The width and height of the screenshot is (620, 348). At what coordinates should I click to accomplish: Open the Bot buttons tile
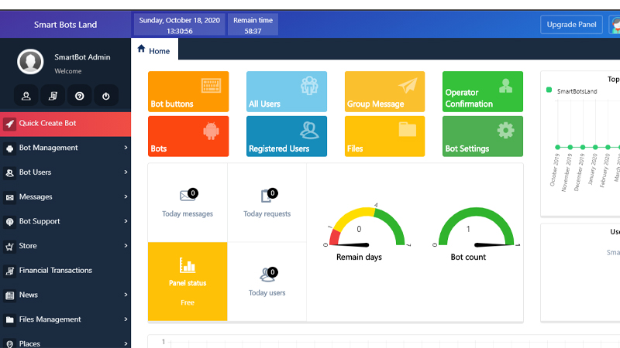188,92
